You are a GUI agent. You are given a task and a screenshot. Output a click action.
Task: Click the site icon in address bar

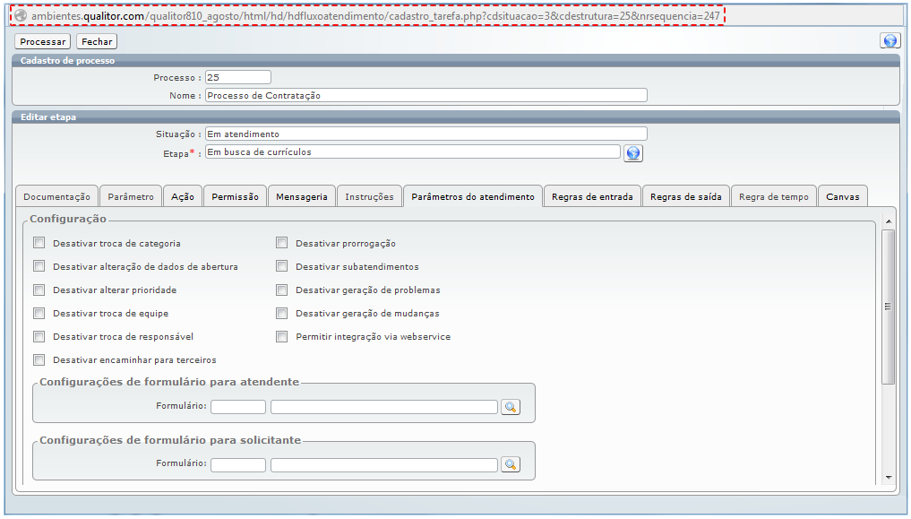21,15
